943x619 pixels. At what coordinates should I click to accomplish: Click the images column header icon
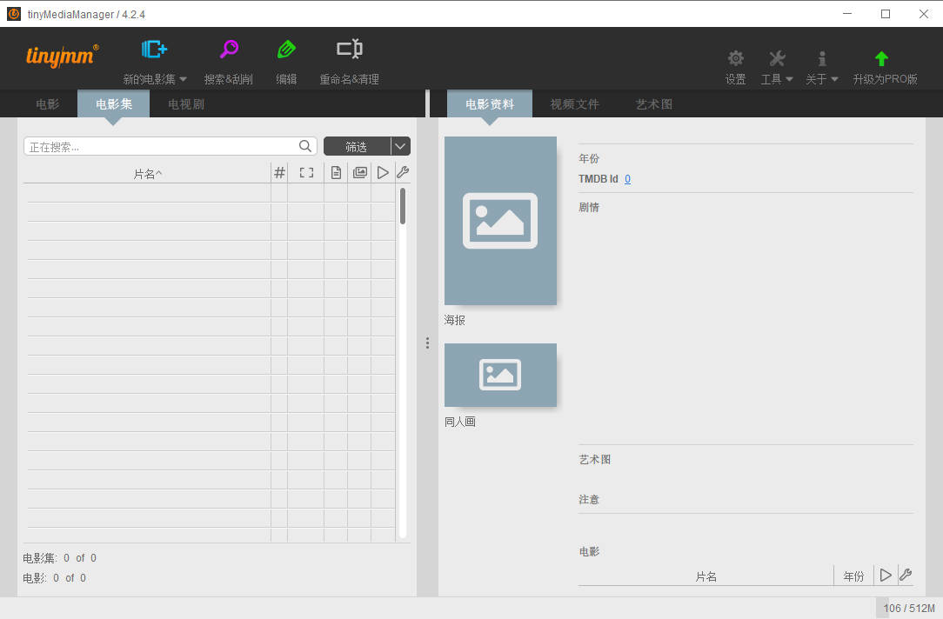click(x=359, y=173)
